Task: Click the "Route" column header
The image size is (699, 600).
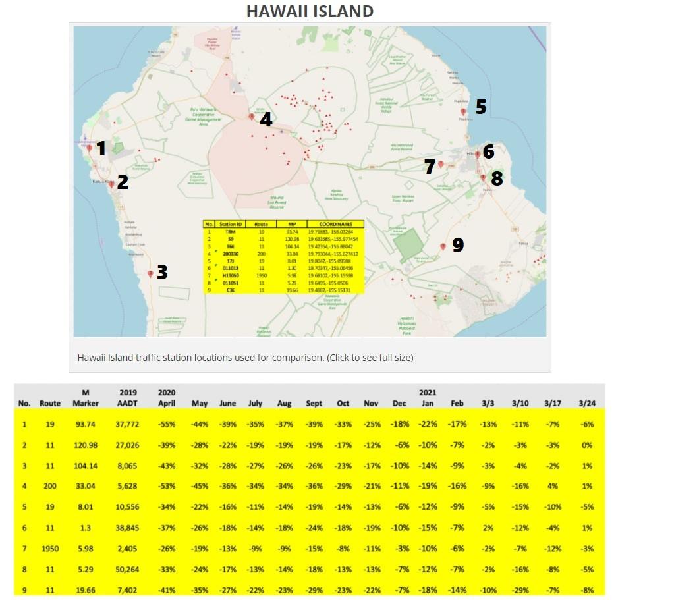Action: pyautogui.click(x=50, y=403)
